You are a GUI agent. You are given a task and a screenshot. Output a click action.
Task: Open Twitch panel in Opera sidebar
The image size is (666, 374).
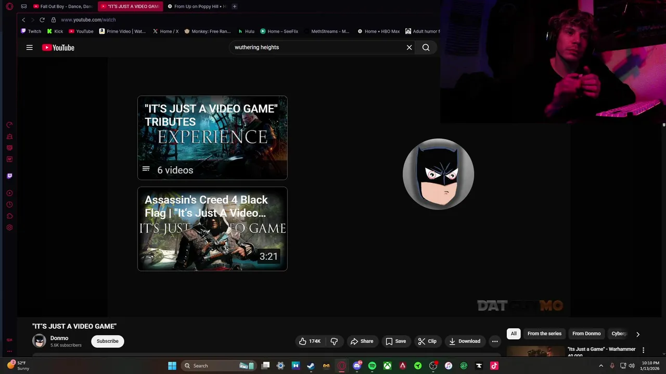pyautogui.click(x=9, y=176)
